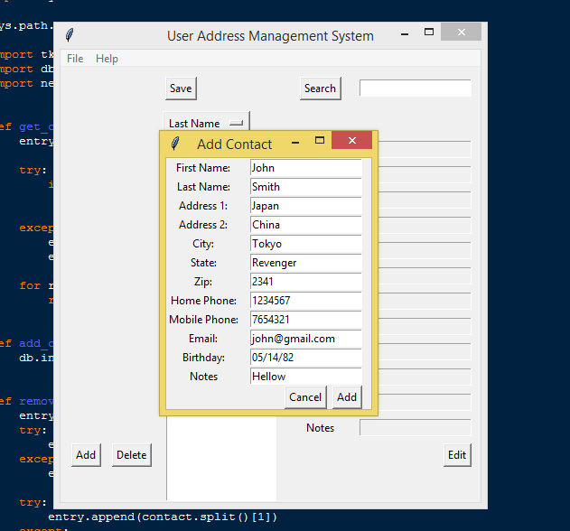
Task: Open the Help menu
Action: [107, 59]
